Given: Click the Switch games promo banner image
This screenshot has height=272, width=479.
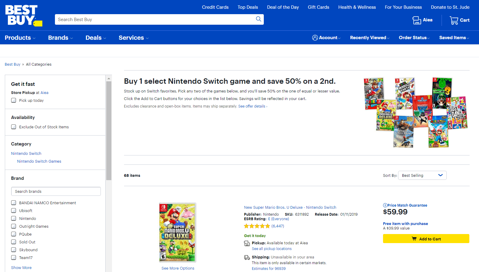Looking at the screenshot, I should coord(416,112).
